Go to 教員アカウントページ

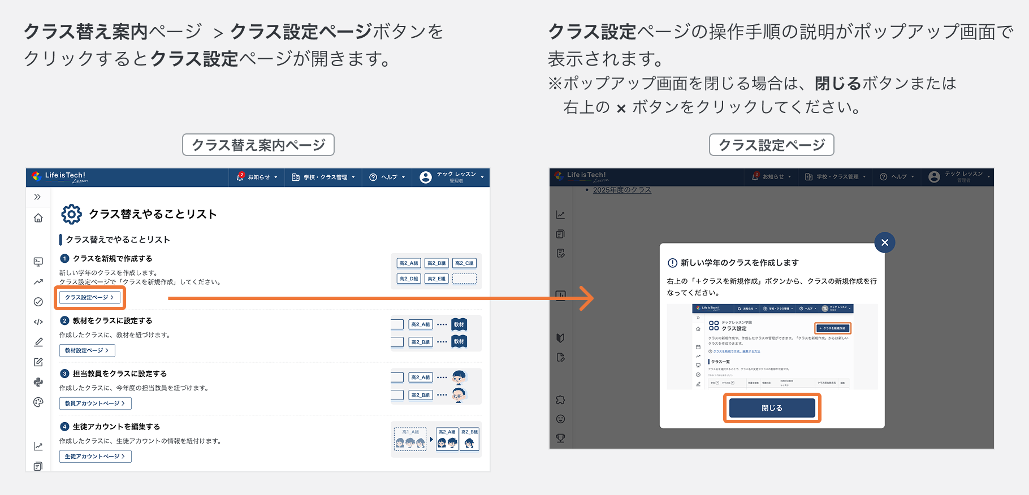[x=95, y=403]
